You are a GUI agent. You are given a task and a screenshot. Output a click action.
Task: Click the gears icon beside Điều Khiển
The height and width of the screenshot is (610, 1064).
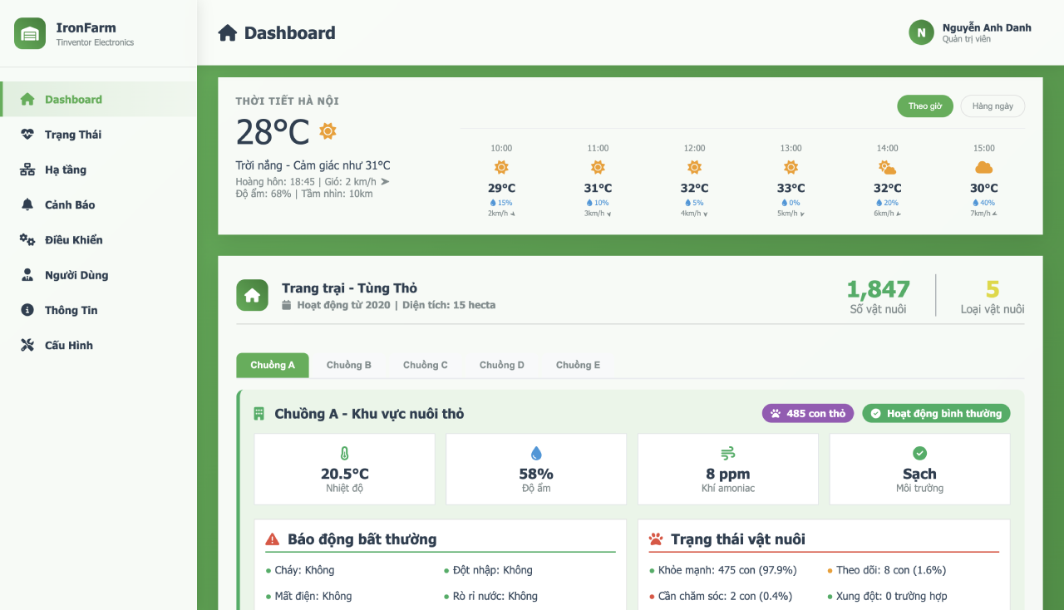pos(27,240)
